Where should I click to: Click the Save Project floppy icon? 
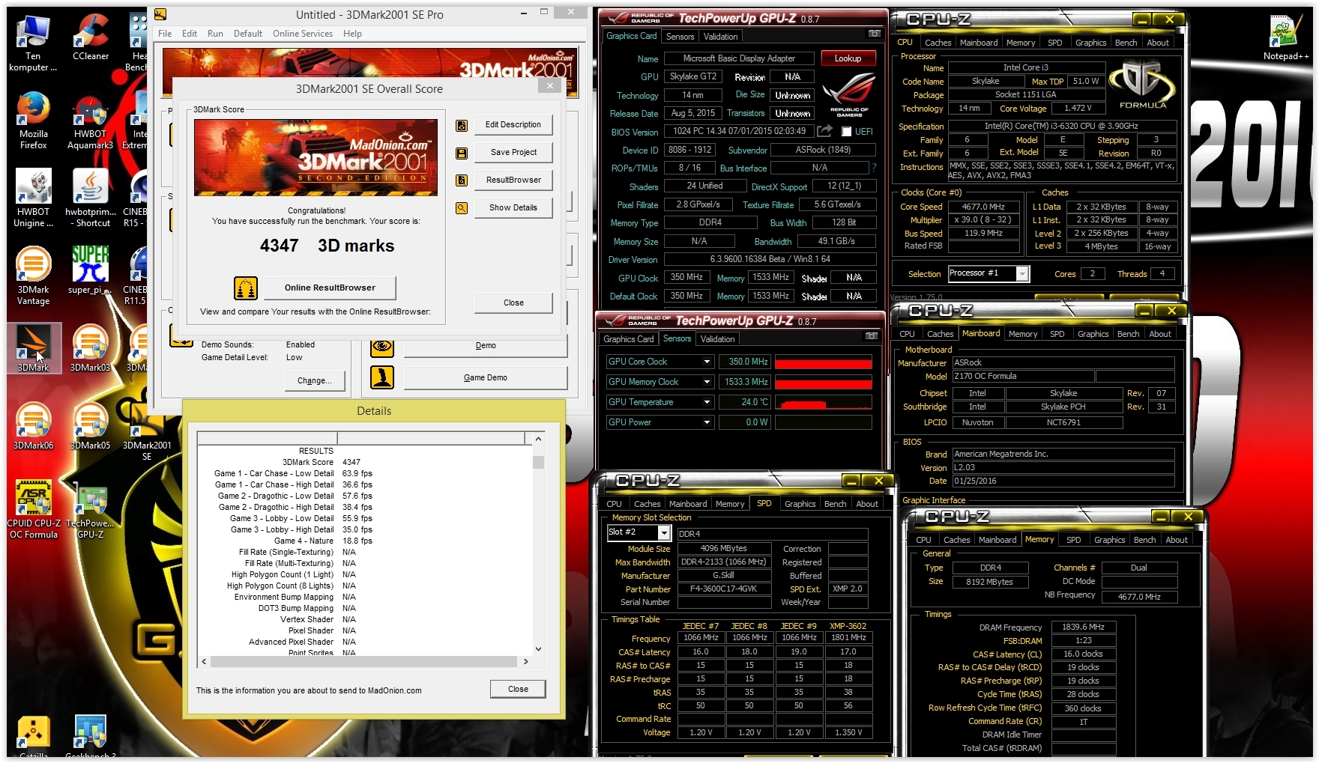click(x=462, y=153)
